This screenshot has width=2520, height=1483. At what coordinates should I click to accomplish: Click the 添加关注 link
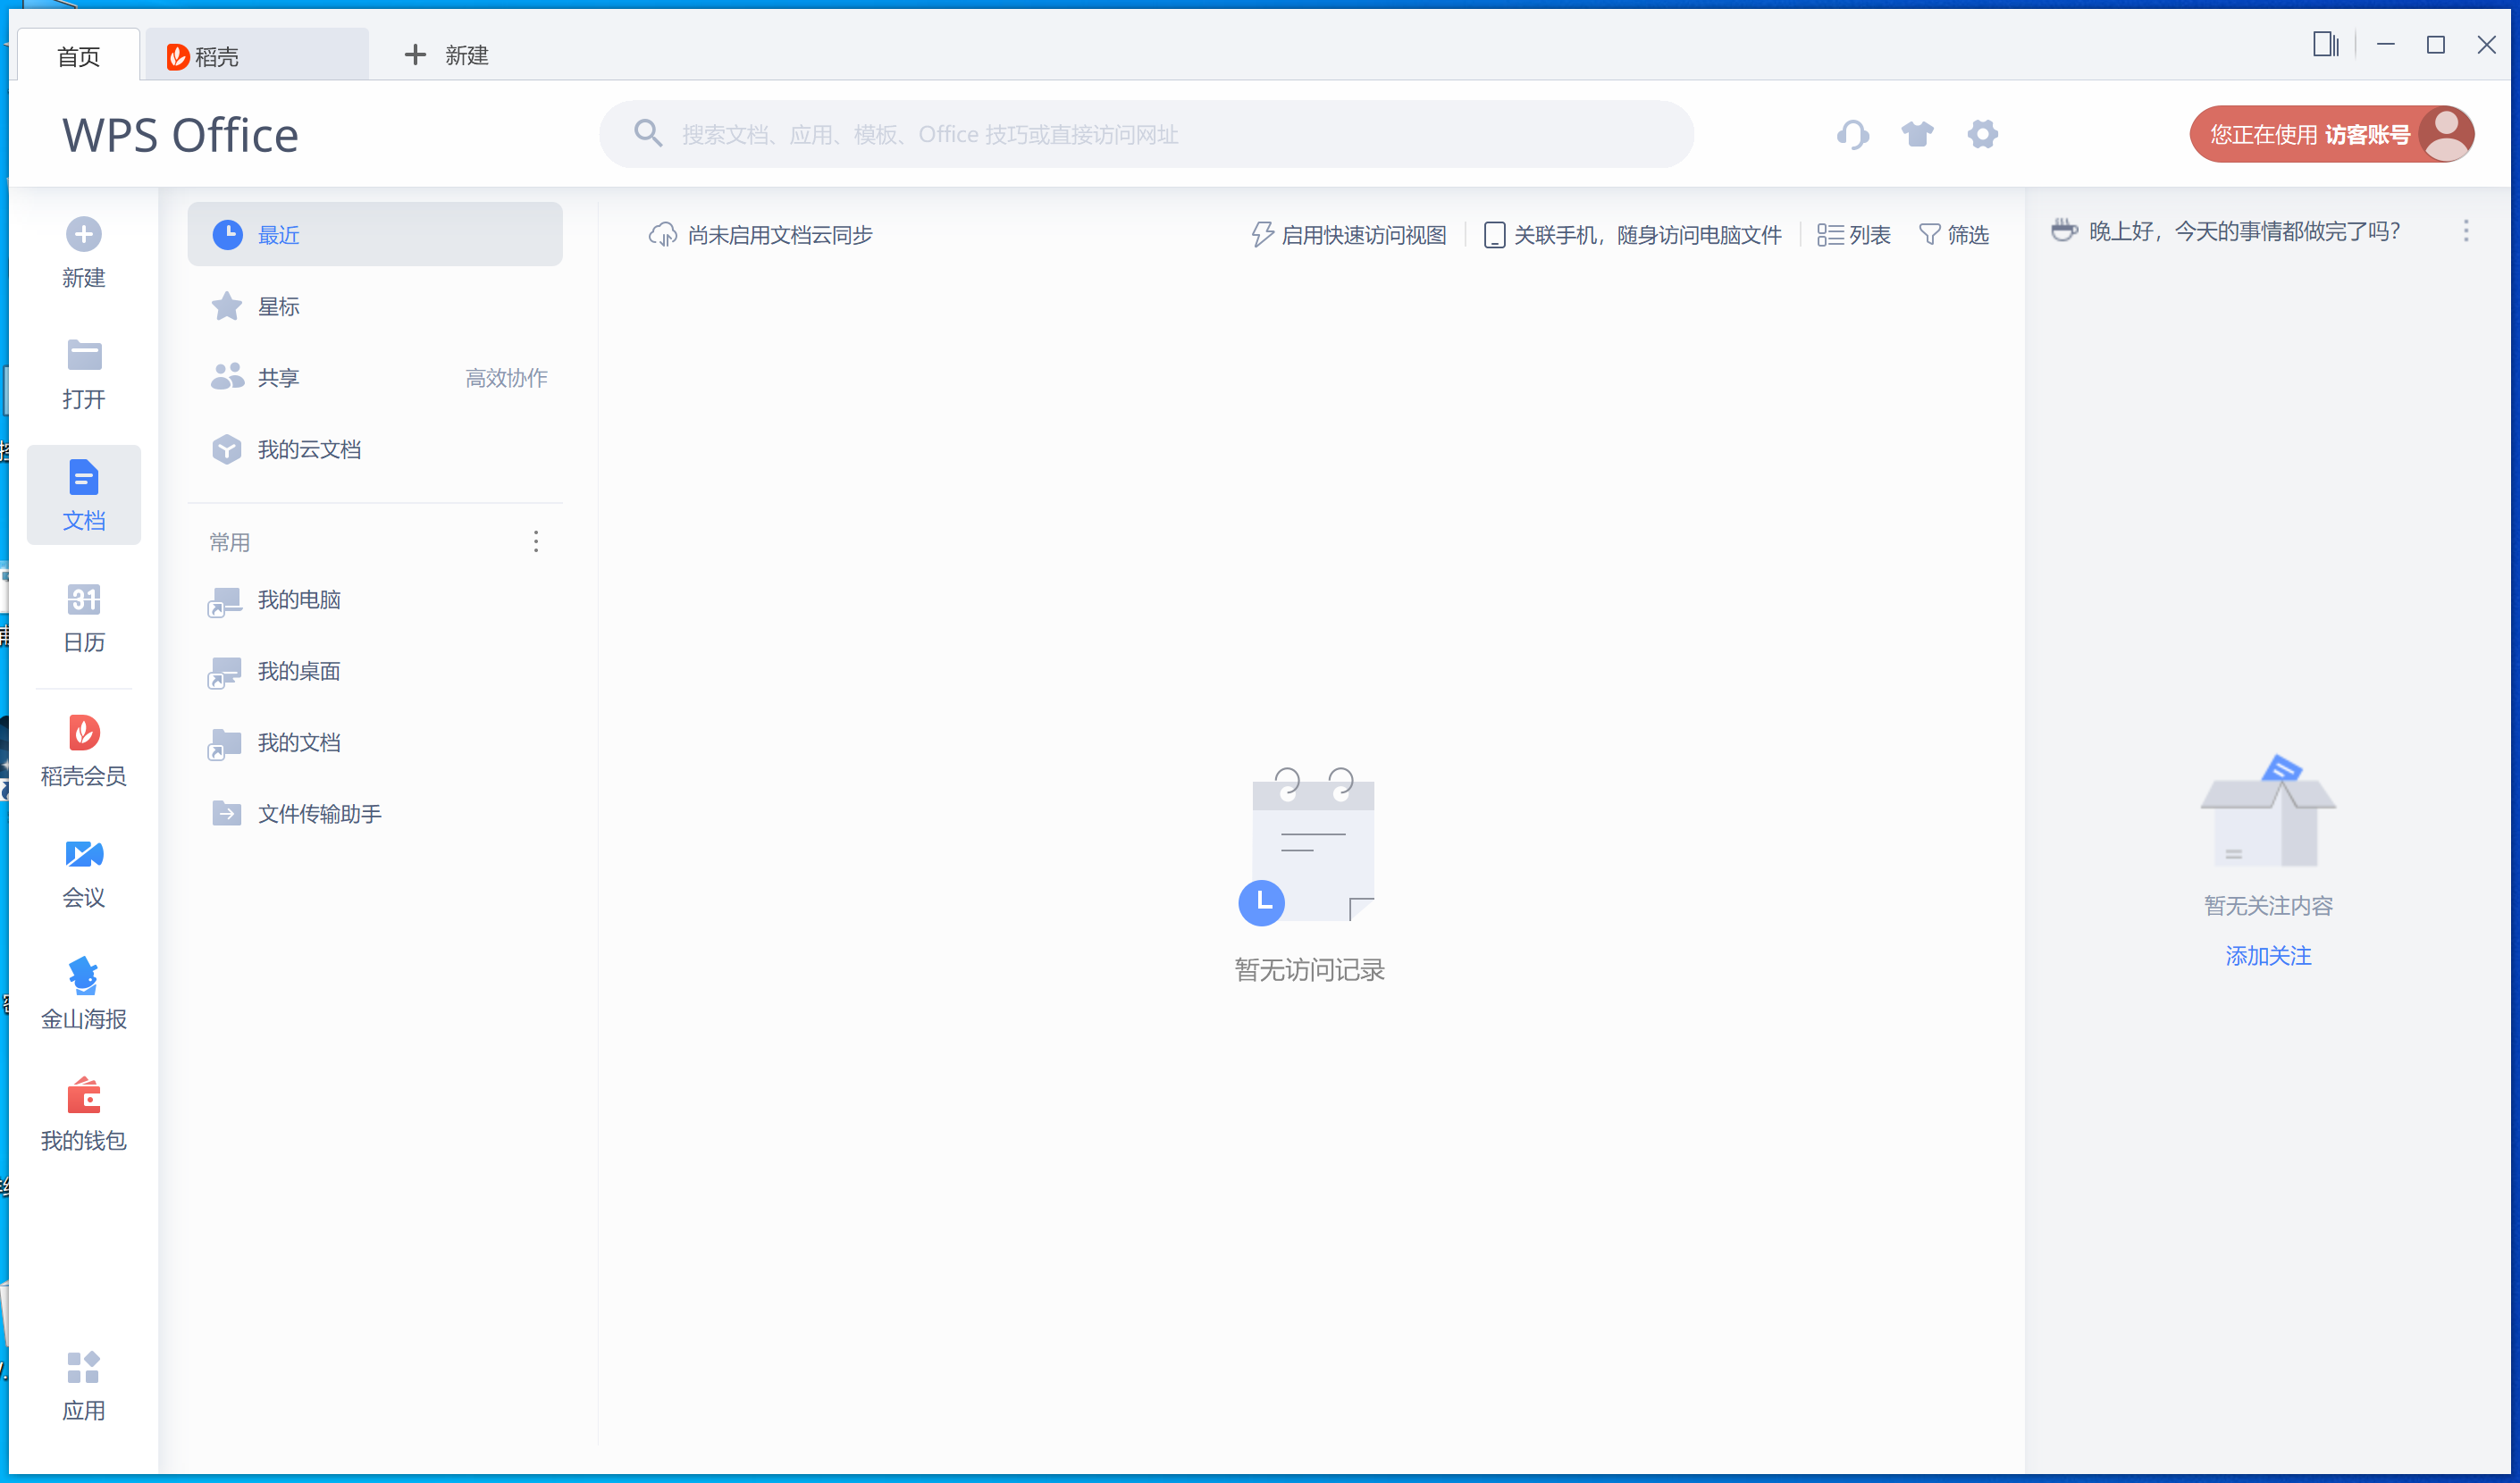pos(2267,956)
